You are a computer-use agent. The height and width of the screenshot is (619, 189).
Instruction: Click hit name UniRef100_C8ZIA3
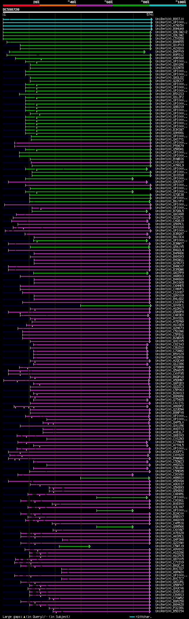point(170,345)
